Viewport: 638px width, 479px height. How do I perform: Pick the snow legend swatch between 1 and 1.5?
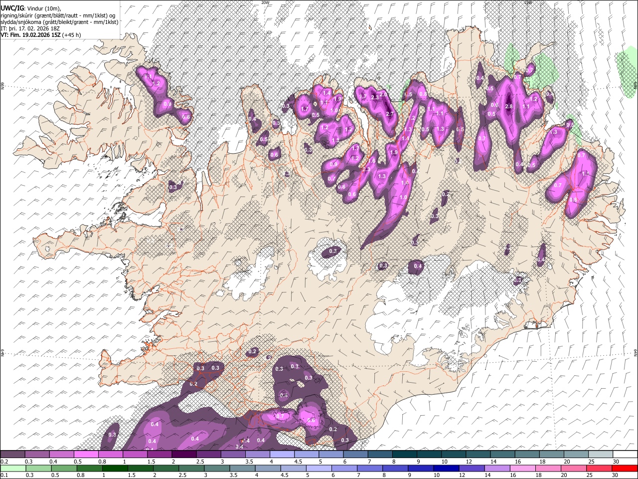tap(135, 455)
